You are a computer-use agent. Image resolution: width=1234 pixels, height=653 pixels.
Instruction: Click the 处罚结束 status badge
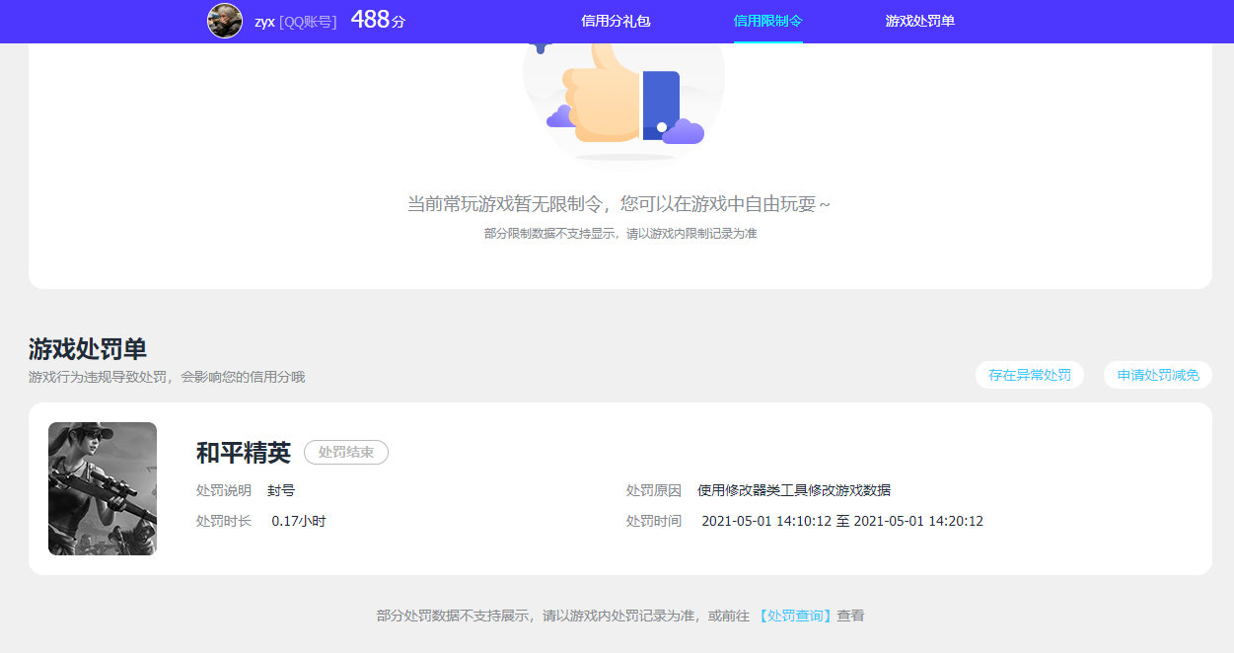[x=346, y=452]
